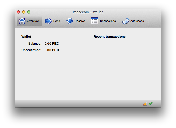The height and width of the screenshot is (128, 176).
Task: Click the Balance label
Action: (35, 44)
